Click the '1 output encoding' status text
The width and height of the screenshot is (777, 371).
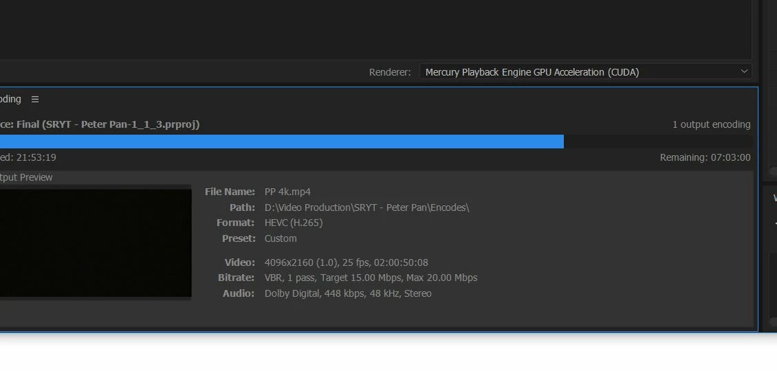point(711,125)
